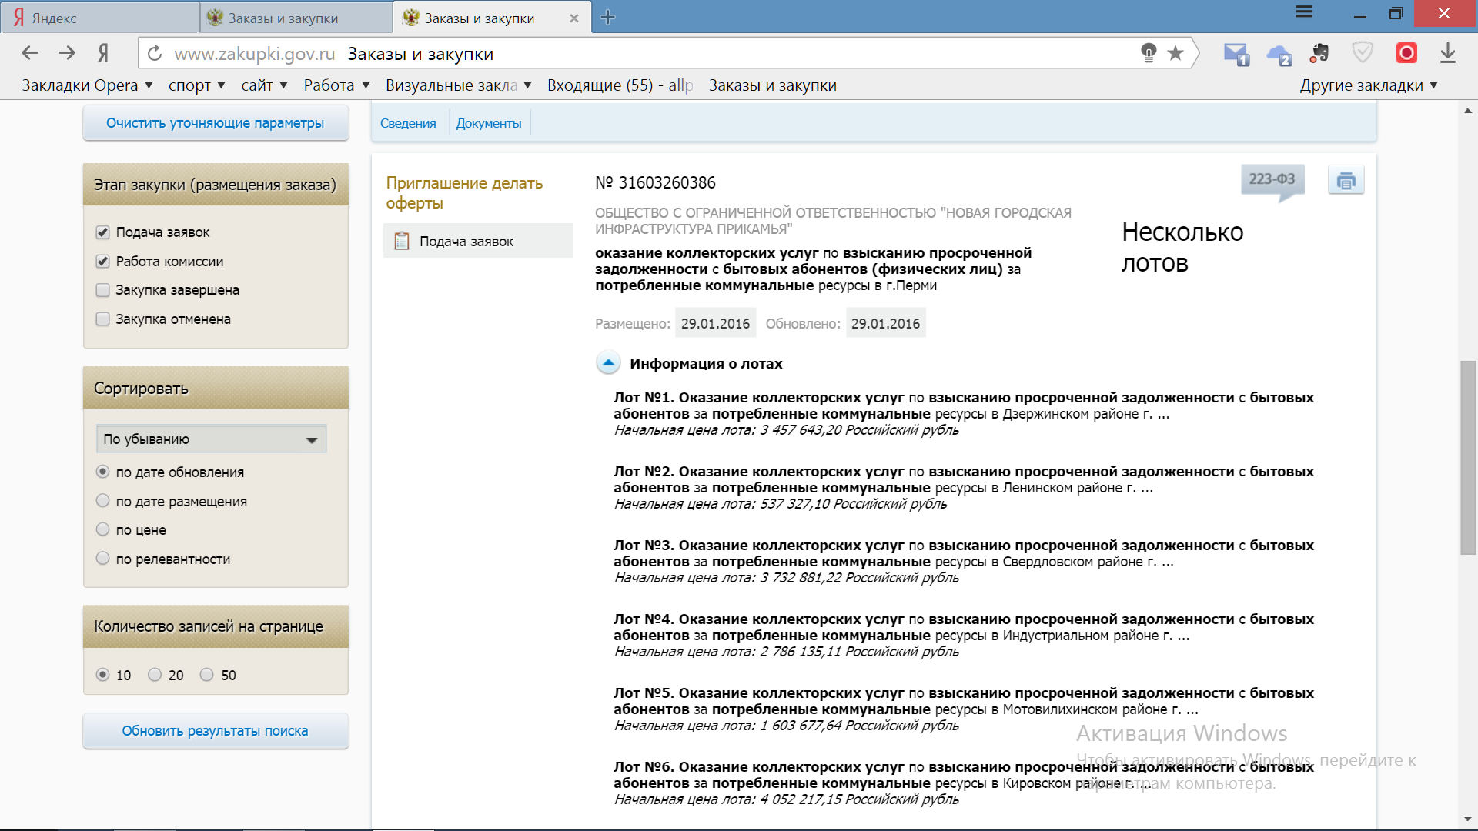1478x831 pixels.
Task: Click the protect lightbulb icon in address bar
Action: tap(1149, 53)
